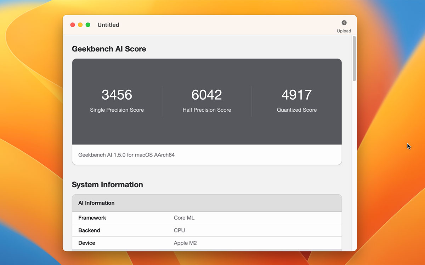425x265 pixels.
Task: Click the AI Information table header
Action: pos(96,203)
